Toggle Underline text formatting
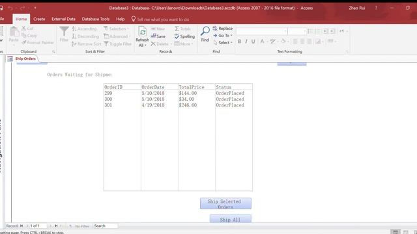Viewport: 417px width, 234px height. pos(253,42)
